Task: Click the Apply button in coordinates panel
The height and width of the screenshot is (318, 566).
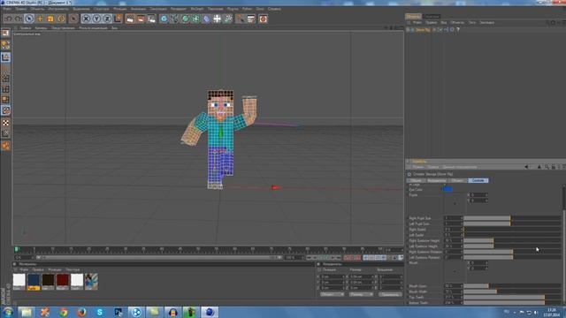Action: pos(390,294)
